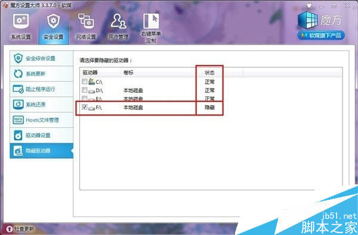The height and width of the screenshot is (235, 358).
Task: Open the 右键菜单定制 icon
Action: [x=151, y=21]
